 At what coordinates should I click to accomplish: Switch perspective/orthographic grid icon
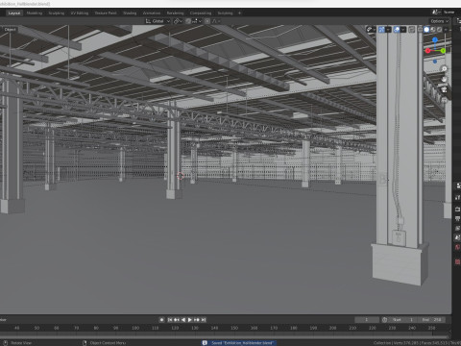click(444, 100)
